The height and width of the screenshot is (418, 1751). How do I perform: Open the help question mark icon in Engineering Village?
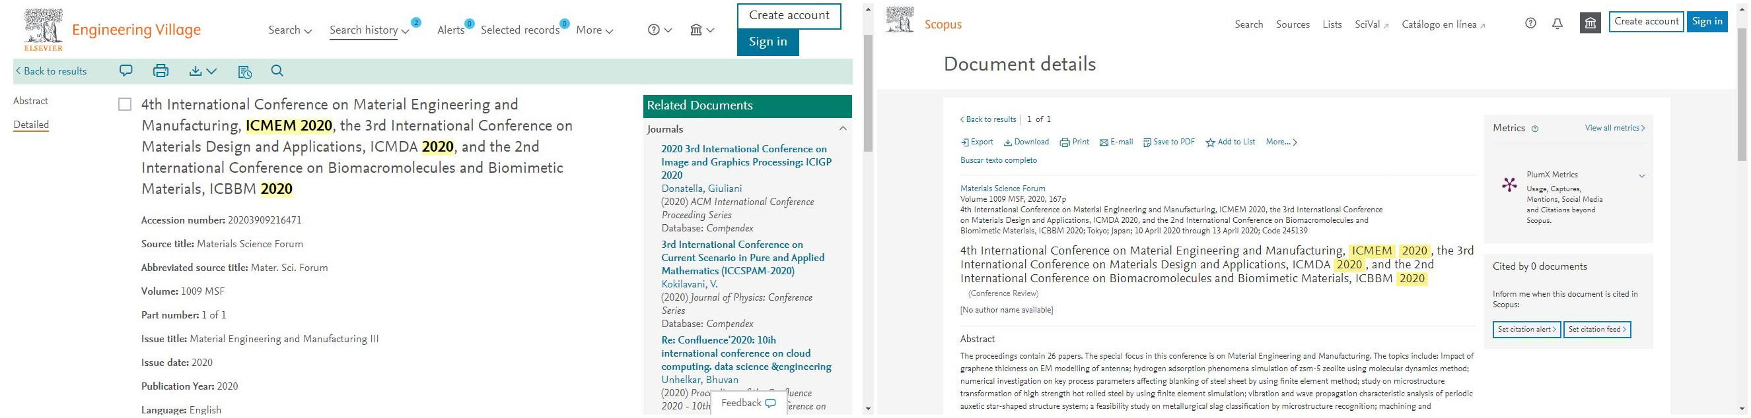(x=654, y=30)
